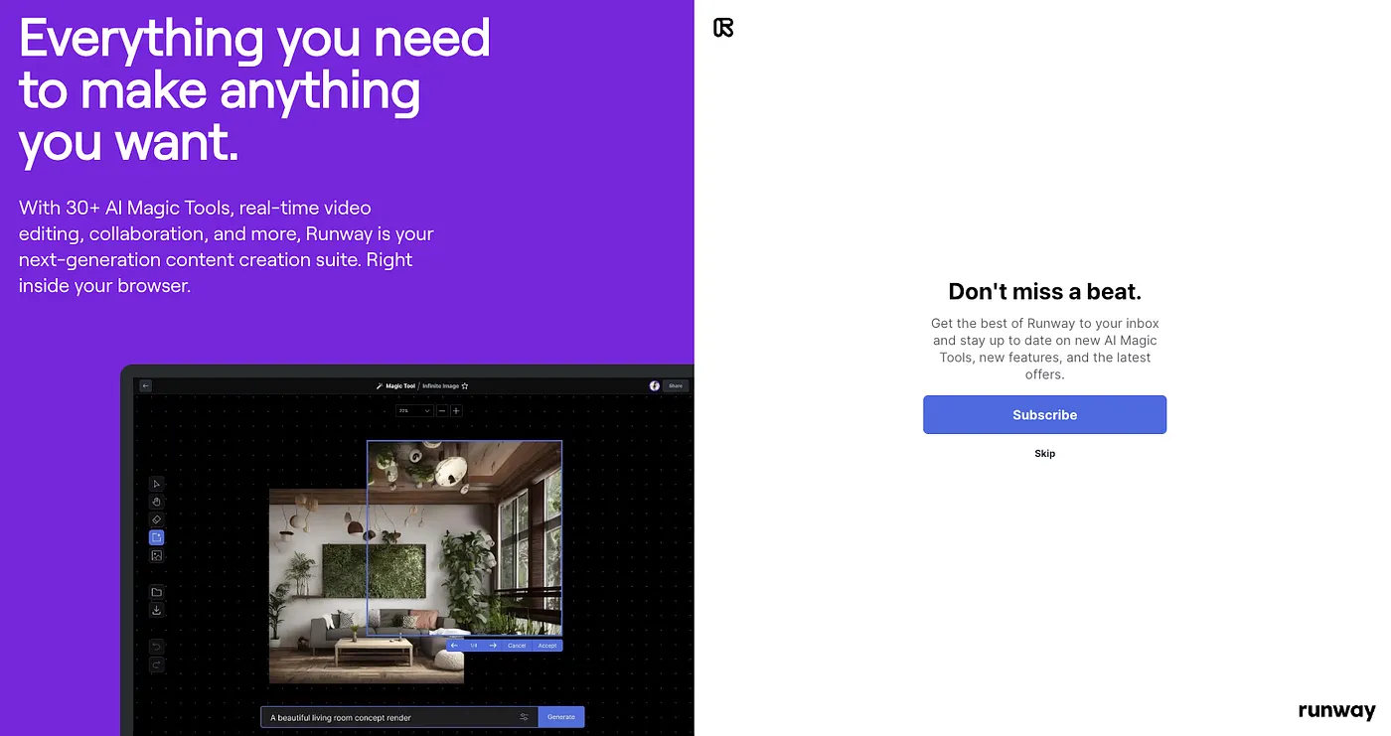The image size is (1391, 736).
Task: Click Accept on the variation toolbar
Action: (547, 646)
